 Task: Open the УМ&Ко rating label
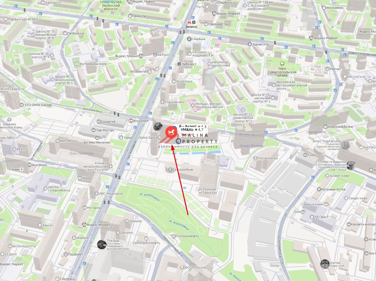pos(192,130)
